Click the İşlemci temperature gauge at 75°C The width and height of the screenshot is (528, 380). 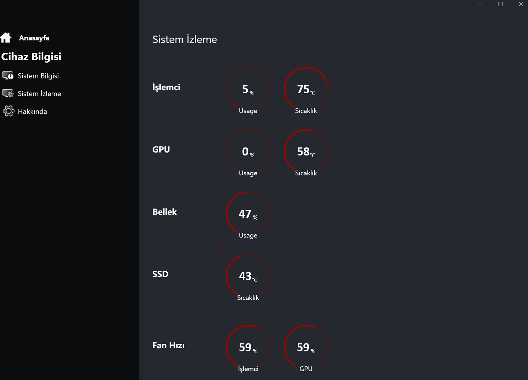coord(306,89)
